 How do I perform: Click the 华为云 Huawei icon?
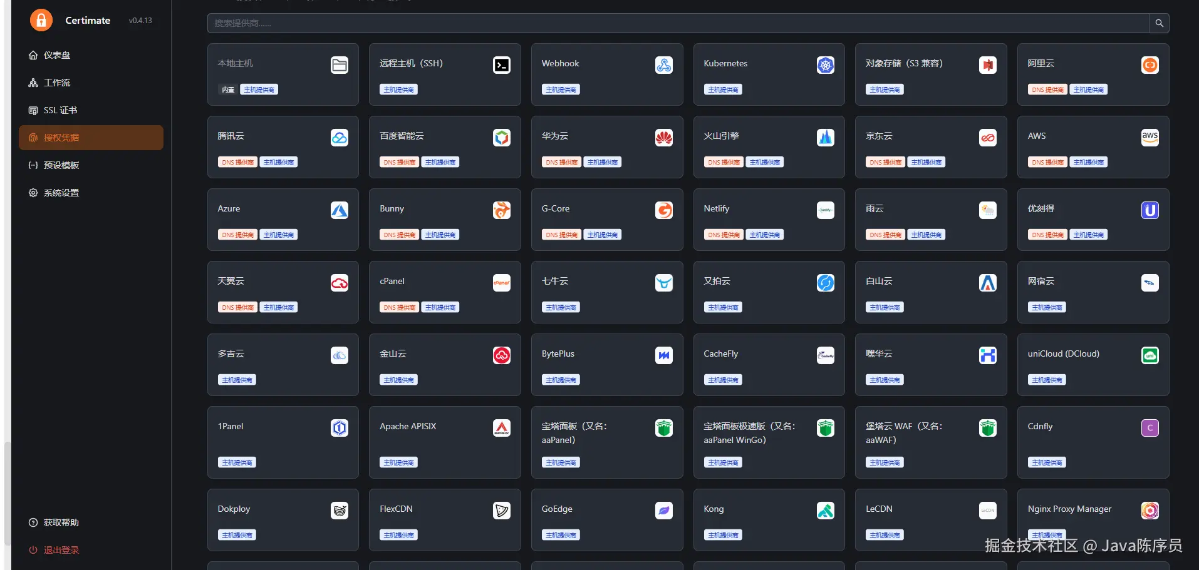coord(664,138)
